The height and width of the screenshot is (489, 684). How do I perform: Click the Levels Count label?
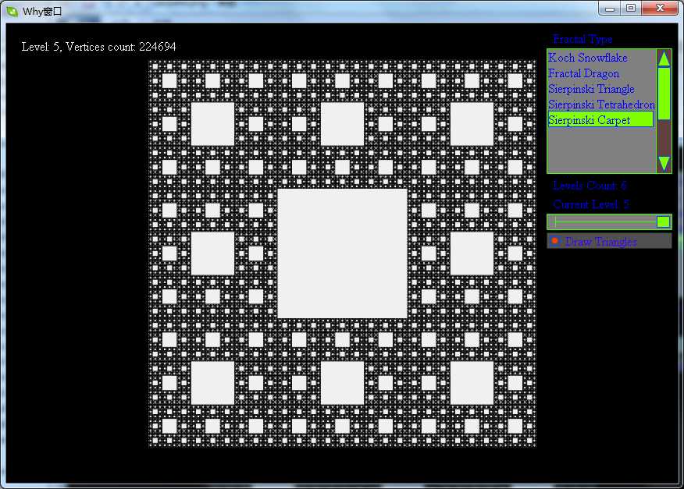(x=590, y=186)
